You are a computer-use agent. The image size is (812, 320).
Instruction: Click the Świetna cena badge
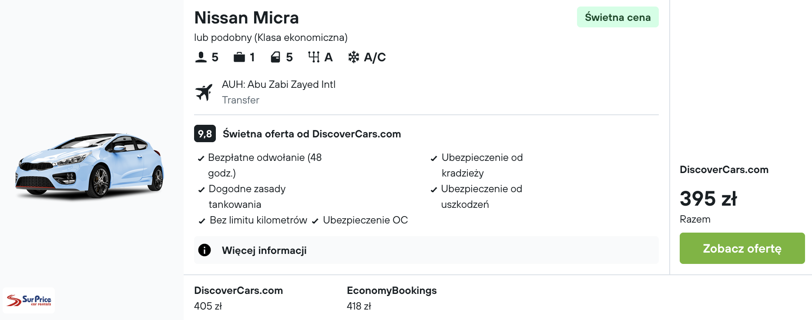pos(617,17)
